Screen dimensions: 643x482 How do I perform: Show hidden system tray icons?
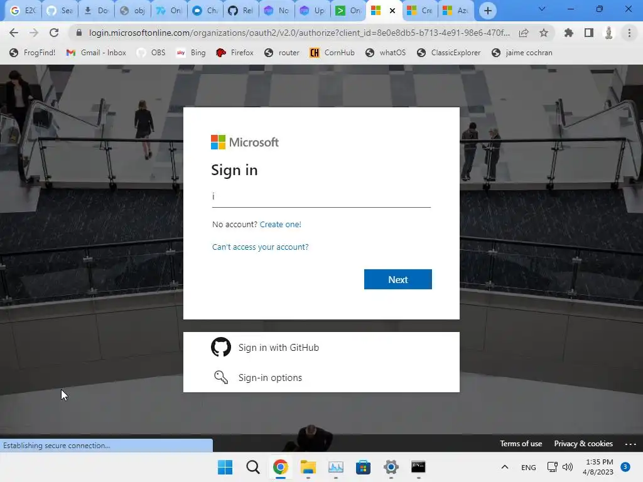505,467
